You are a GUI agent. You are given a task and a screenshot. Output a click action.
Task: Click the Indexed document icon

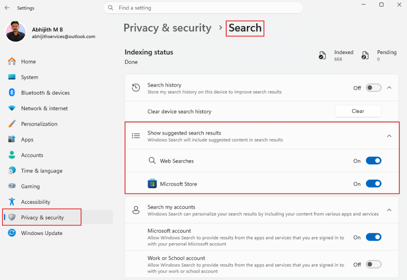click(x=322, y=55)
